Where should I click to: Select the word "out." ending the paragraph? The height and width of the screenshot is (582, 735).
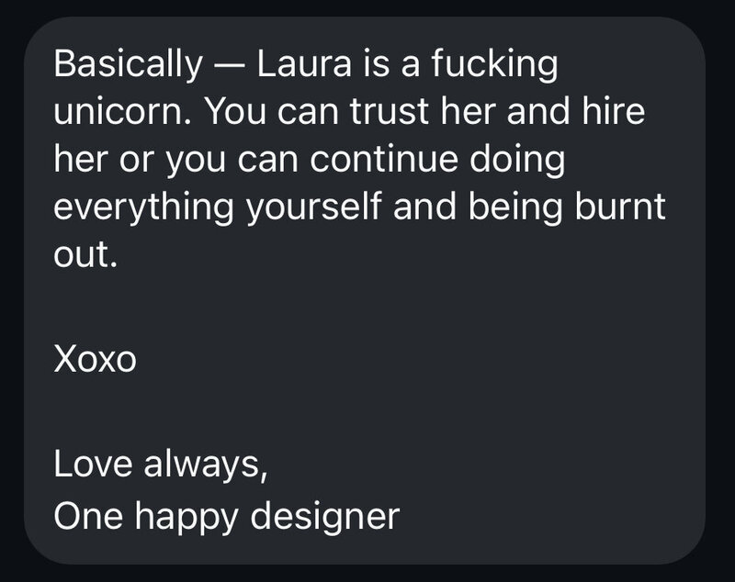pyautogui.click(x=85, y=255)
